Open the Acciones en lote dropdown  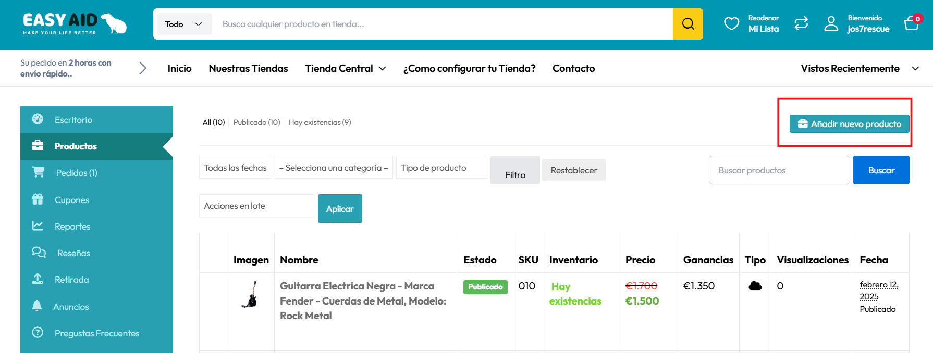(x=256, y=206)
